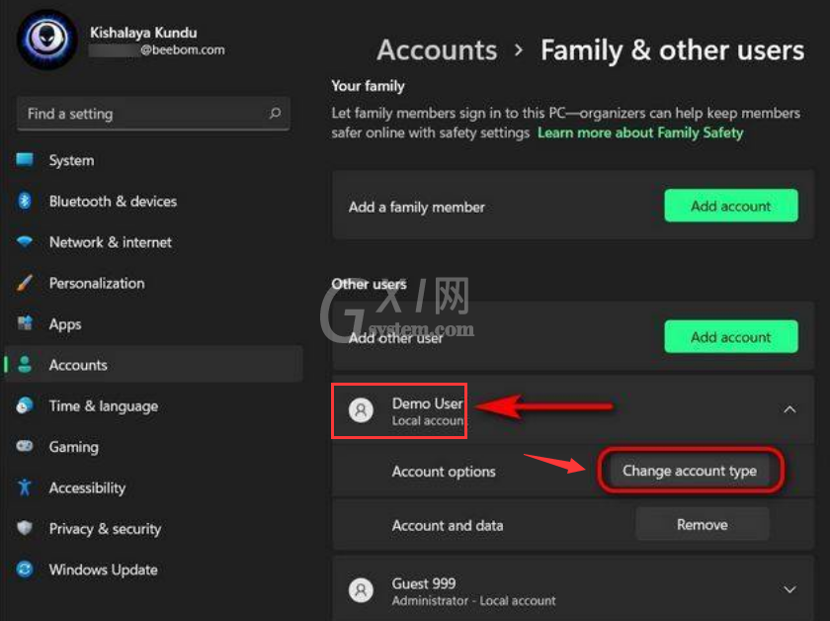Click the Account options label

444,472
